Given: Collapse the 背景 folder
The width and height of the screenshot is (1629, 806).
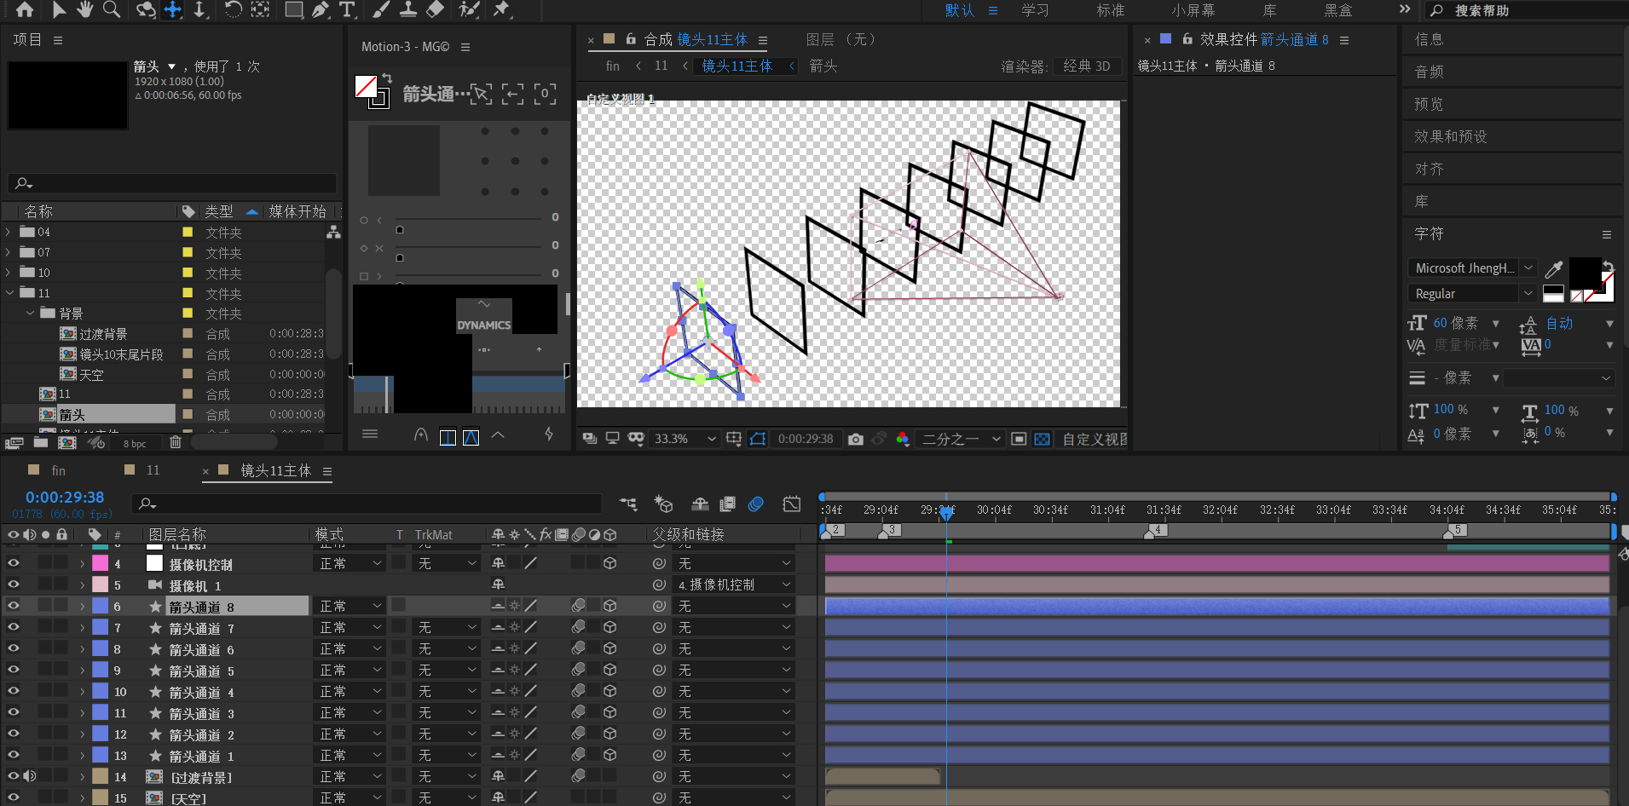Looking at the screenshot, I should pyautogui.click(x=30, y=314).
